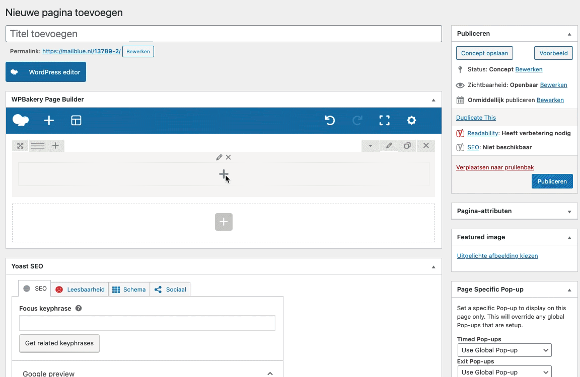Click the row move handle icon
580x377 pixels.
tap(20, 146)
